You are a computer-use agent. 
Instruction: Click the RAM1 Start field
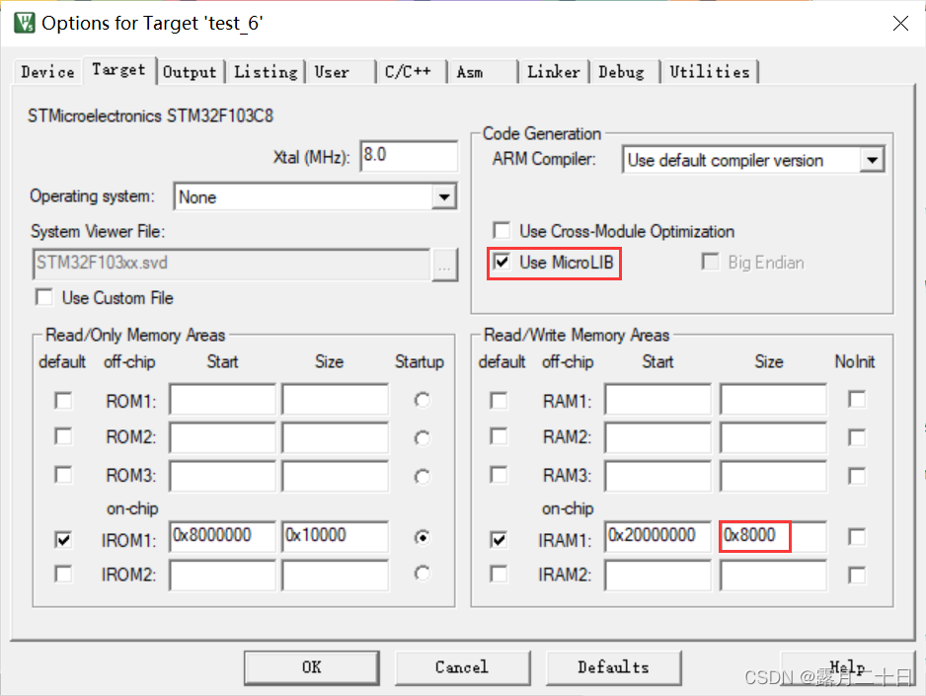[657, 400]
